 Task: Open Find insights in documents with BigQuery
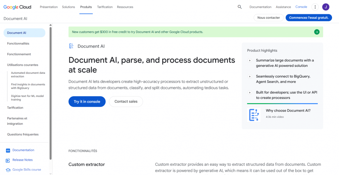tap(28, 86)
